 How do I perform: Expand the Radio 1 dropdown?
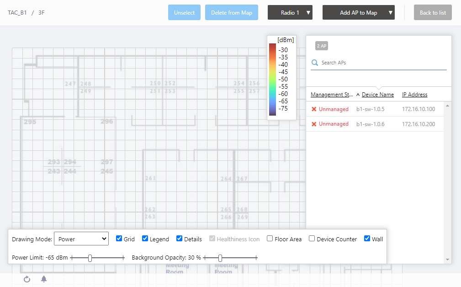[290, 13]
